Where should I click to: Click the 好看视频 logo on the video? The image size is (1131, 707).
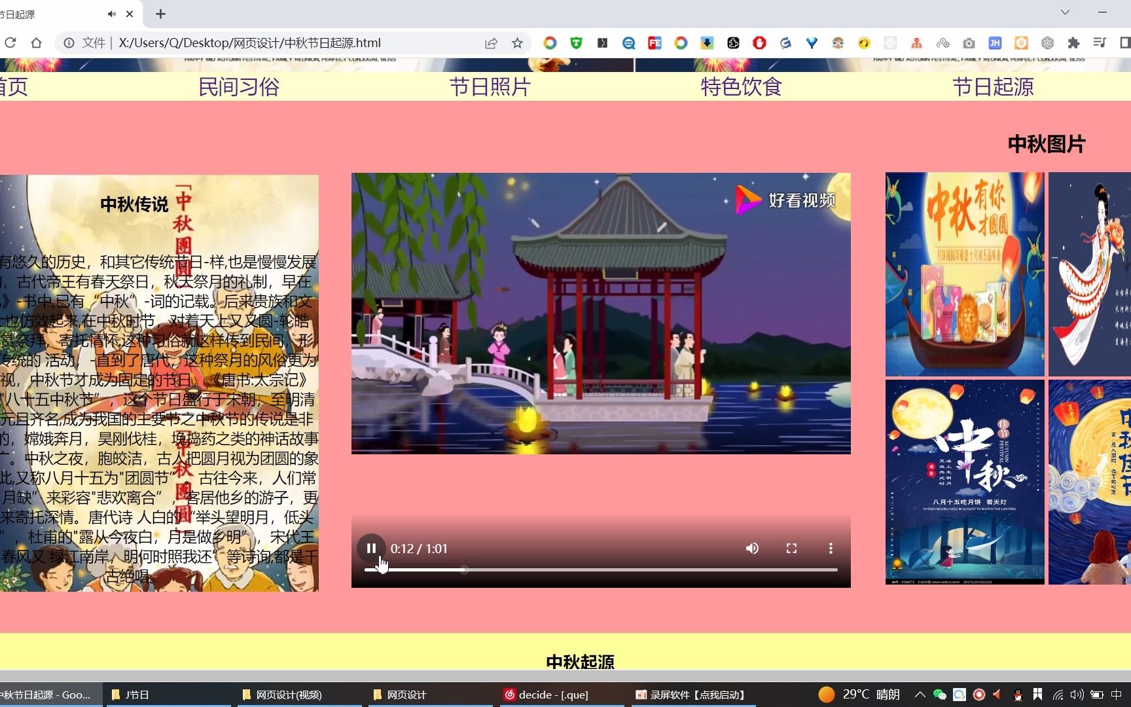tap(783, 200)
